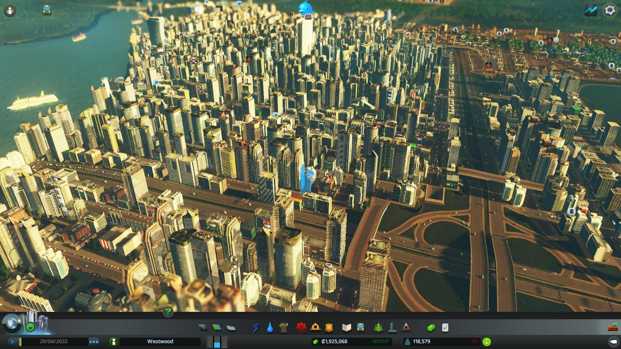
Task: Open the Monuments pyramid menu
Action: 406,328
